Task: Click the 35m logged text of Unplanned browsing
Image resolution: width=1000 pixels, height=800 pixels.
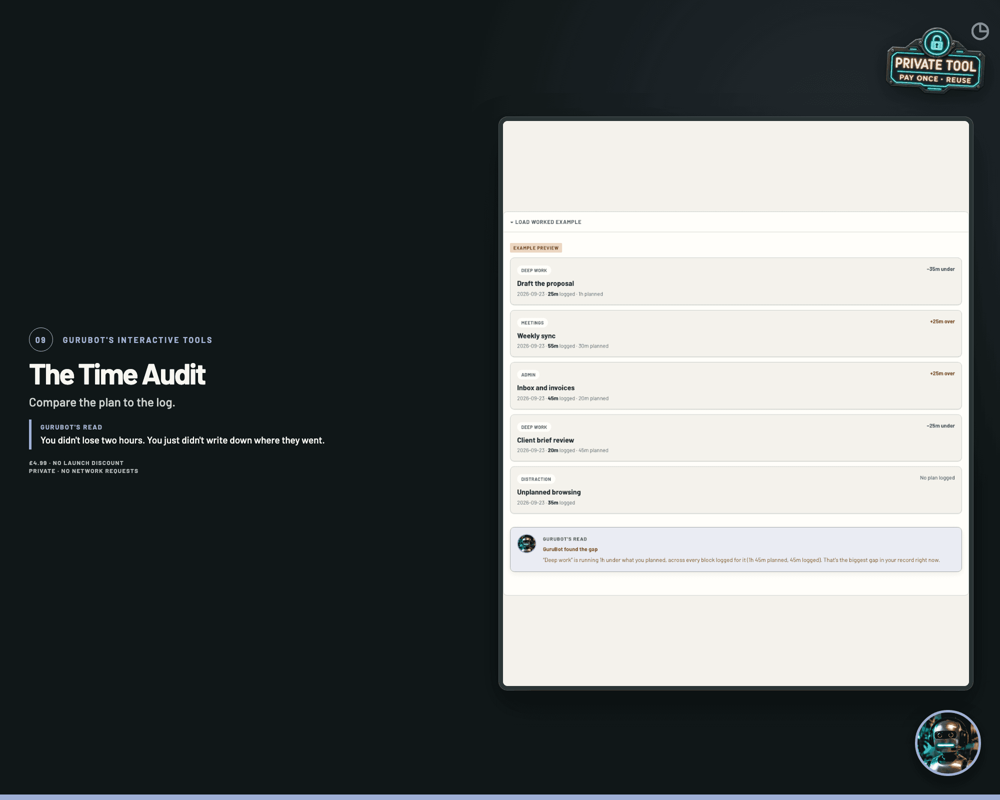Action: (561, 503)
